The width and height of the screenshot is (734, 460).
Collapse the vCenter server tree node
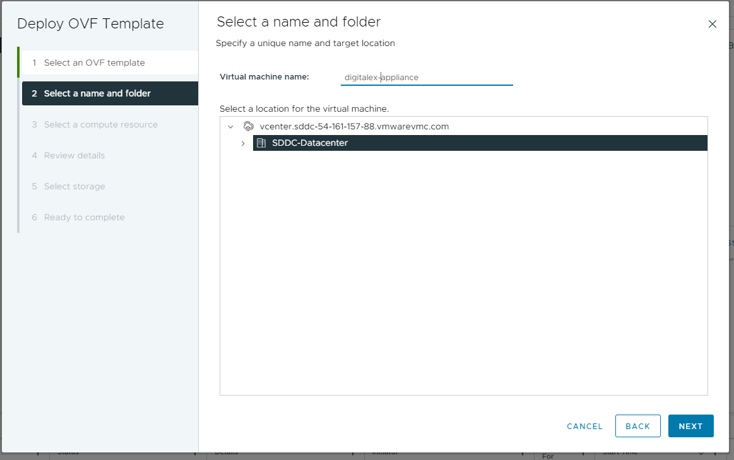point(230,127)
